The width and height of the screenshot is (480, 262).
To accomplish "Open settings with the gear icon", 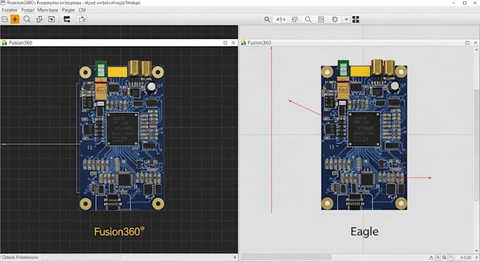I will tap(335, 19).
